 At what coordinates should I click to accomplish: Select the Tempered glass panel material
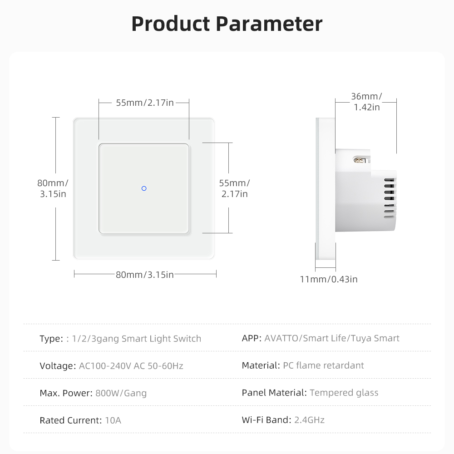coord(344,393)
